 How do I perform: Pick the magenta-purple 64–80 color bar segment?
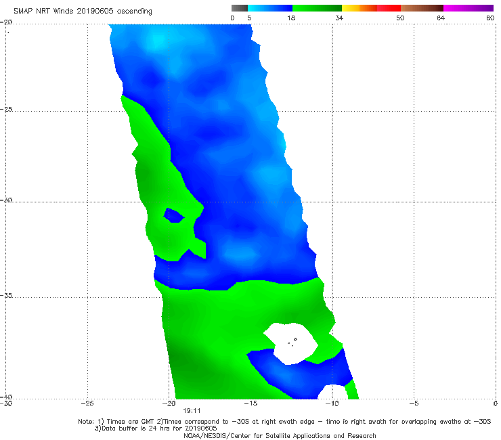(469, 8)
